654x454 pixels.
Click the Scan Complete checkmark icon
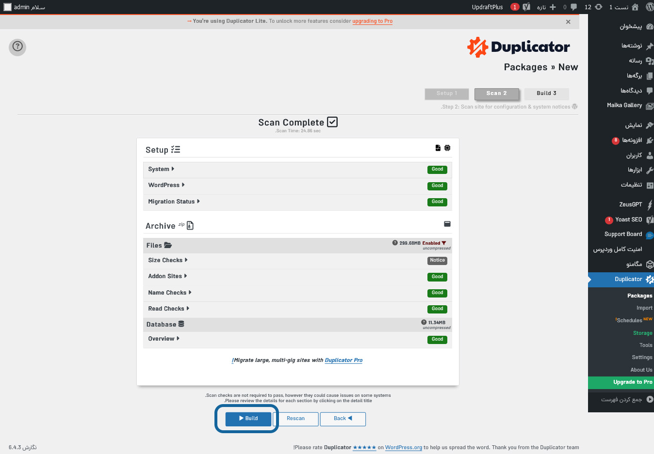(x=332, y=122)
